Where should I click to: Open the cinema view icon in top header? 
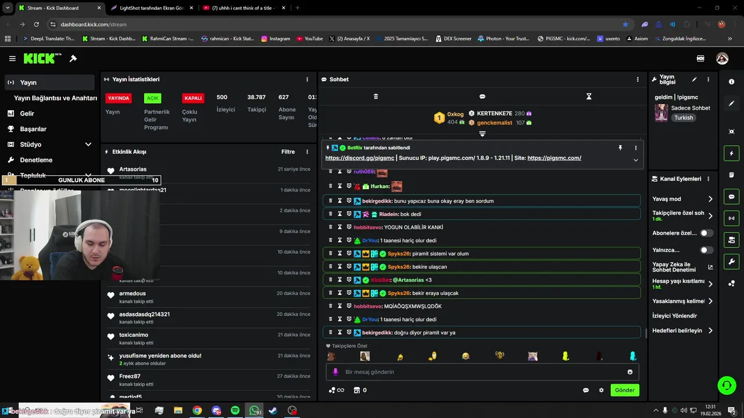700,59
